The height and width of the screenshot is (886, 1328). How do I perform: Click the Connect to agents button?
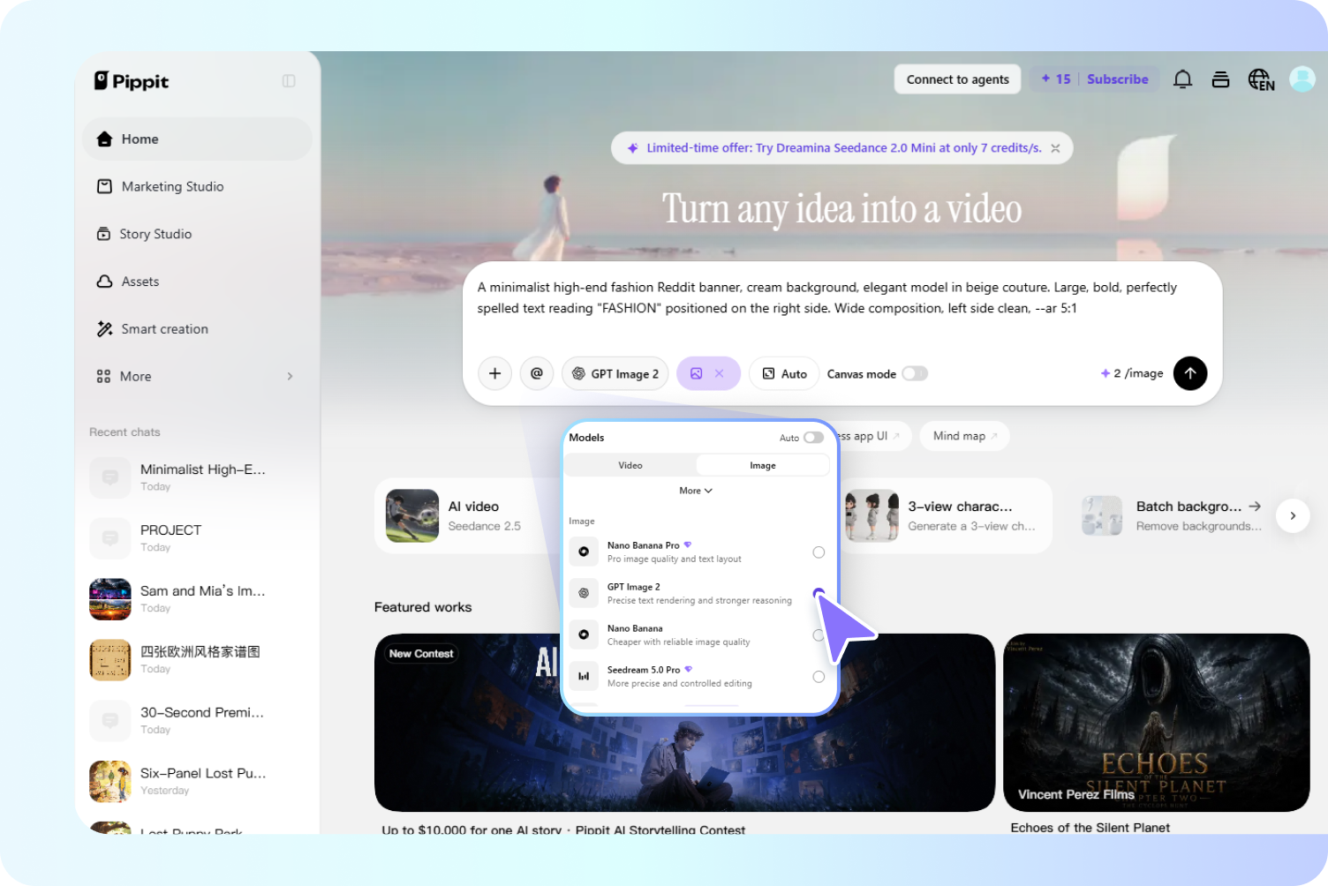point(958,79)
